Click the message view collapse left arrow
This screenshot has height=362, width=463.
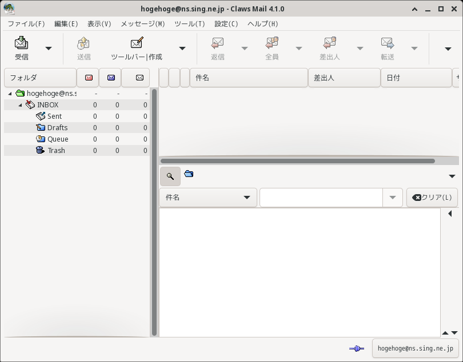(450, 214)
